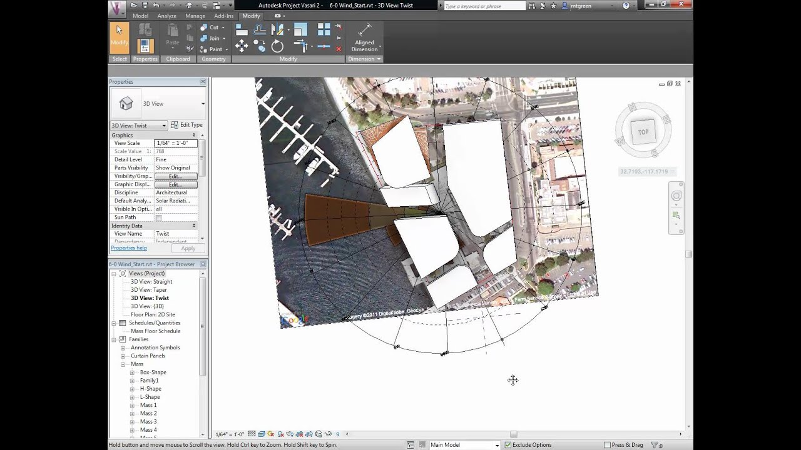
Task: Select the Offset tool in Modify panel
Action: coord(259,29)
